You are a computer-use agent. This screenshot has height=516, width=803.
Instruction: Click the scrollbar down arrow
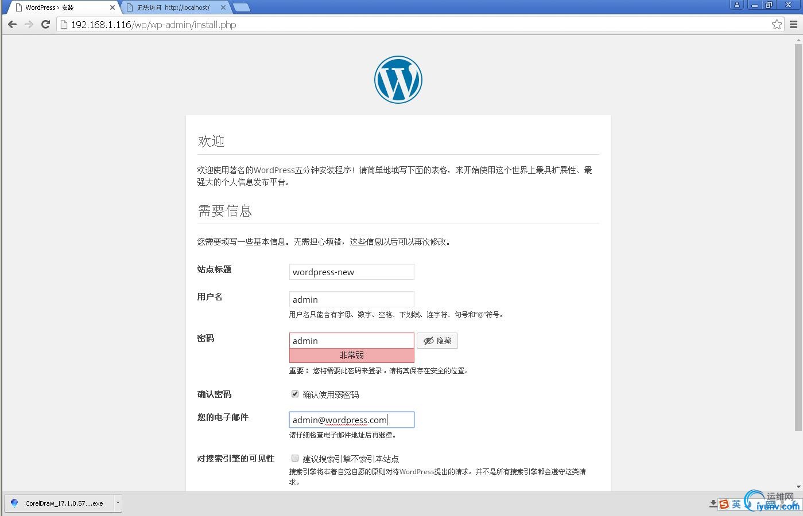(x=798, y=487)
